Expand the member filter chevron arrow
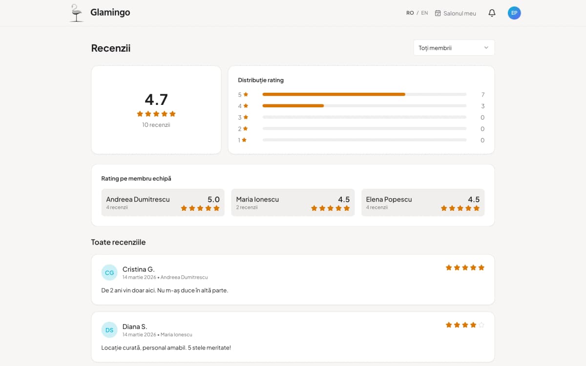 [486, 48]
